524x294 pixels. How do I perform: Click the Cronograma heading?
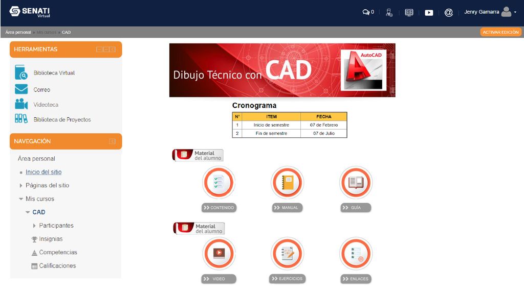click(254, 105)
